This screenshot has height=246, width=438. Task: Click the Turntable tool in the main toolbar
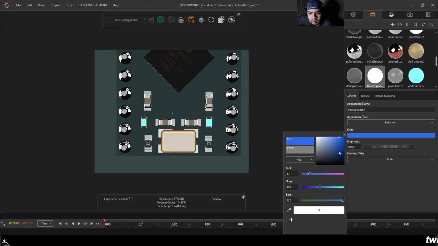pyautogui.click(x=181, y=20)
